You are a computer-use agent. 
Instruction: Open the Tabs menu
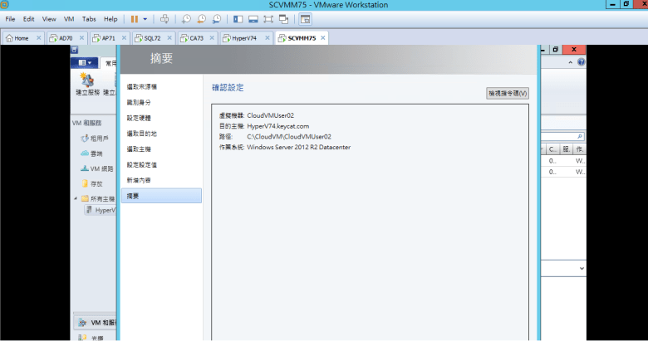pos(89,18)
